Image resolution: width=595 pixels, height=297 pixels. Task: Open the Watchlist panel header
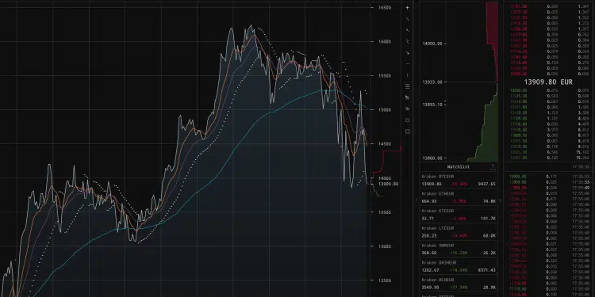[x=459, y=166]
